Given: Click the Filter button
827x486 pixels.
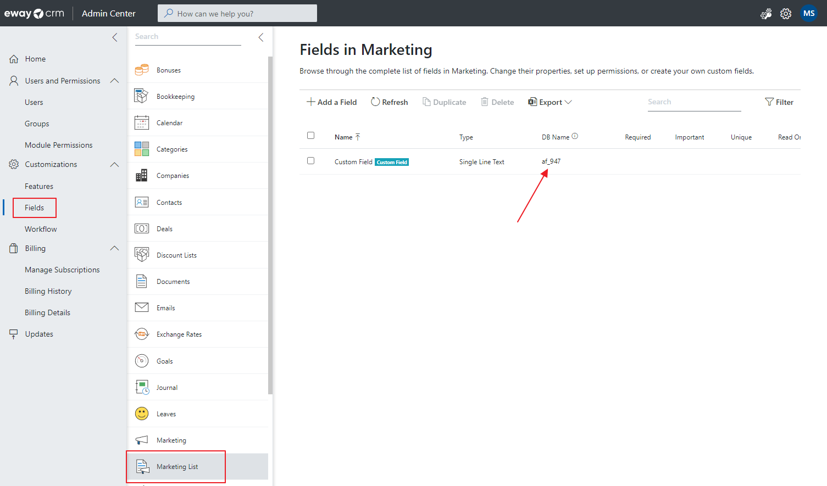Looking at the screenshot, I should tap(779, 102).
